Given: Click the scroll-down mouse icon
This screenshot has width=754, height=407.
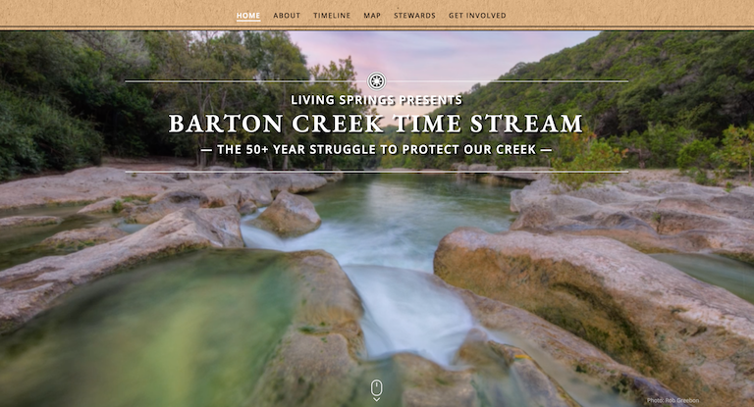Looking at the screenshot, I should [376, 390].
